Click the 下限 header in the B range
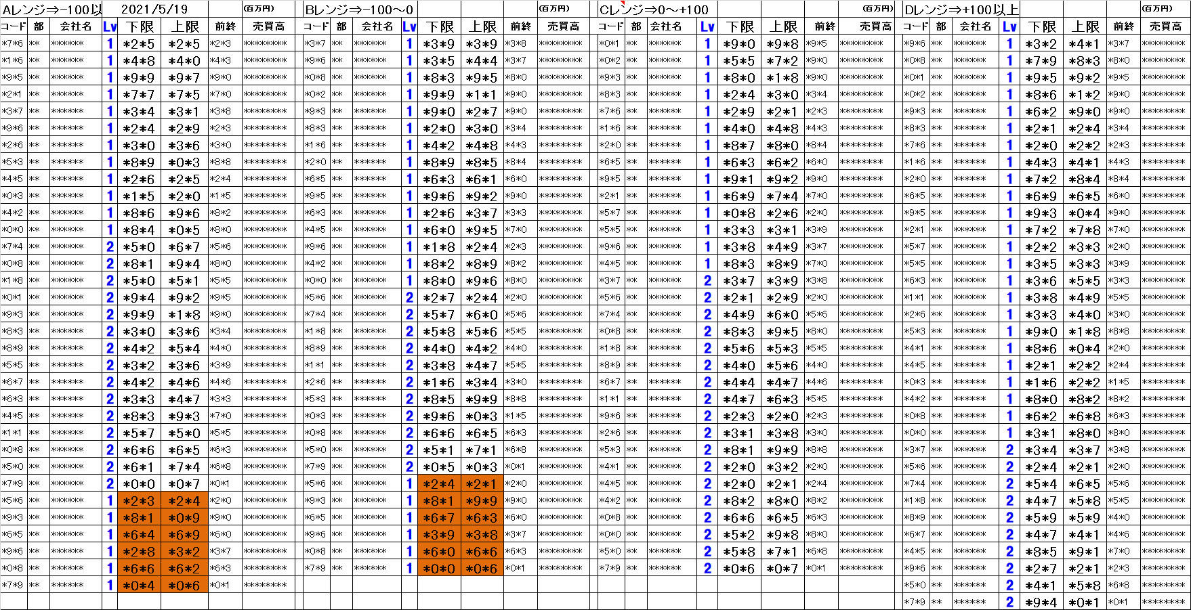The height and width of the screenshot is (610, 1191). pos(440,26)
